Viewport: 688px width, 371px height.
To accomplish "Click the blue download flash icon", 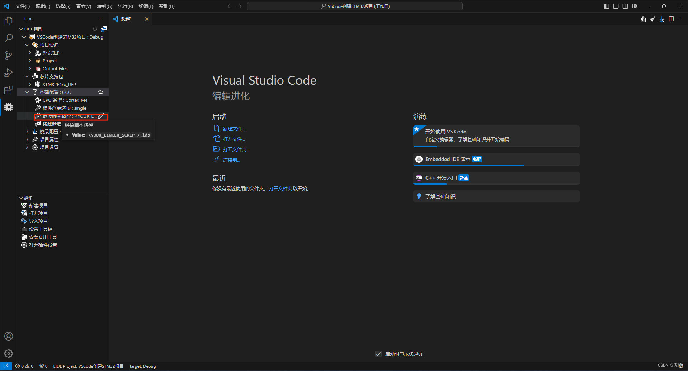I will [662, 19].
